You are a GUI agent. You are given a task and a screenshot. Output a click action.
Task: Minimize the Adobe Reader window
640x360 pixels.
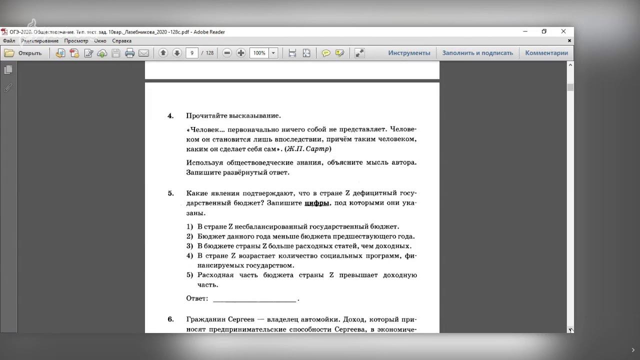tap(525, 31)
